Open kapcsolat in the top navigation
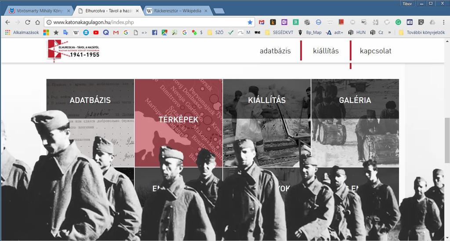This screenshot has height=241, width=450. click(375, 51)
